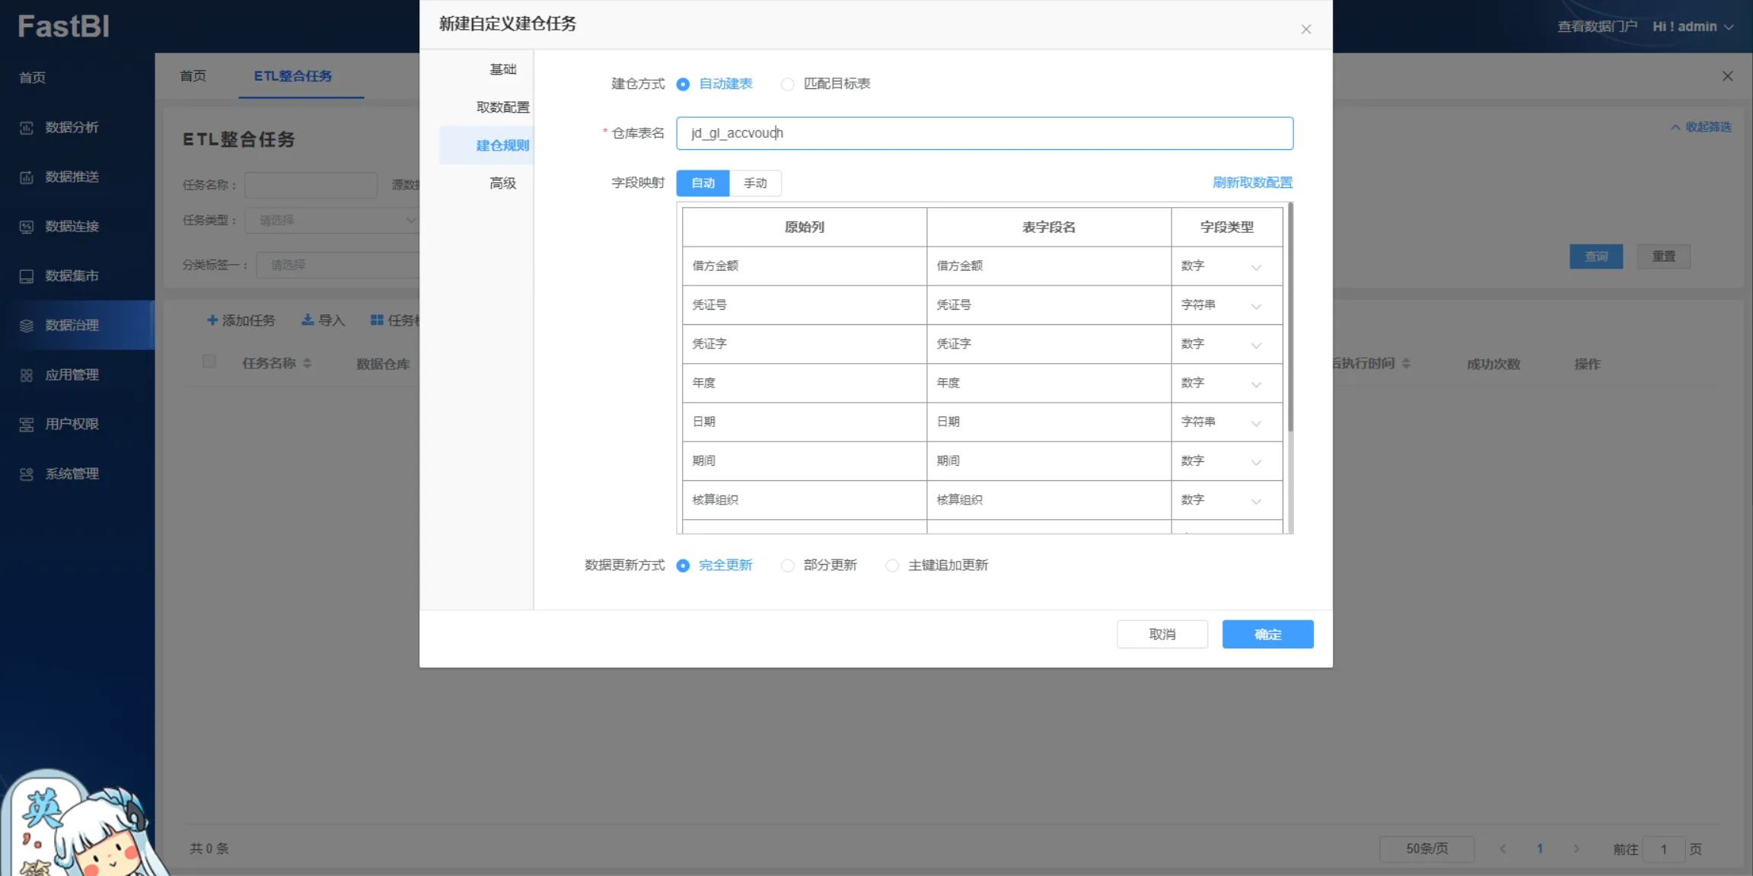Switch field mapping to 手动

click(x=755, y=183)
